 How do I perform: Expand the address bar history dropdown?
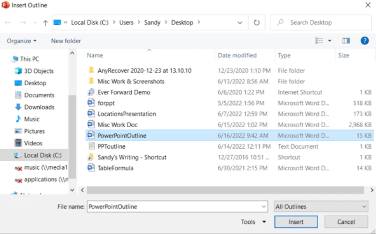(x=240, y=22)
